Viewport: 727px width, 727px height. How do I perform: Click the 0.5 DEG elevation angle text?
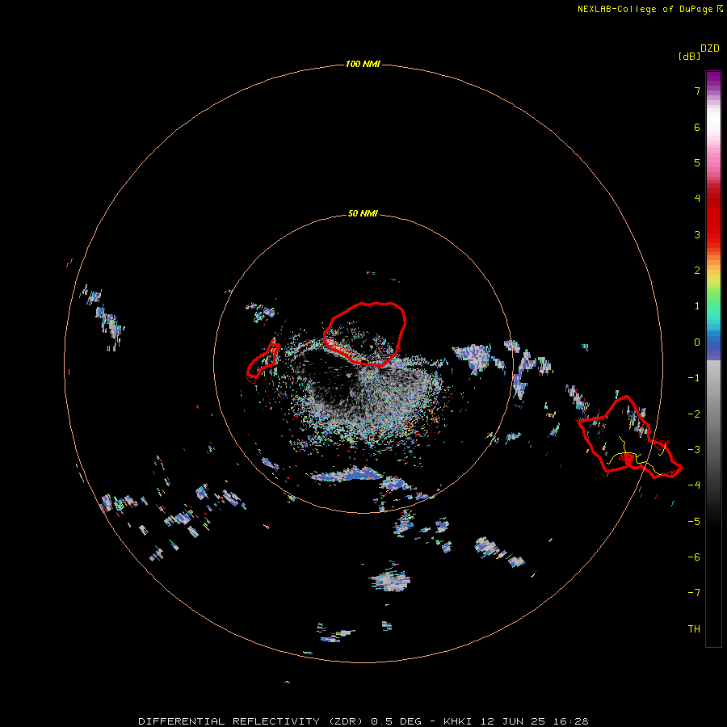coord(397,721)
